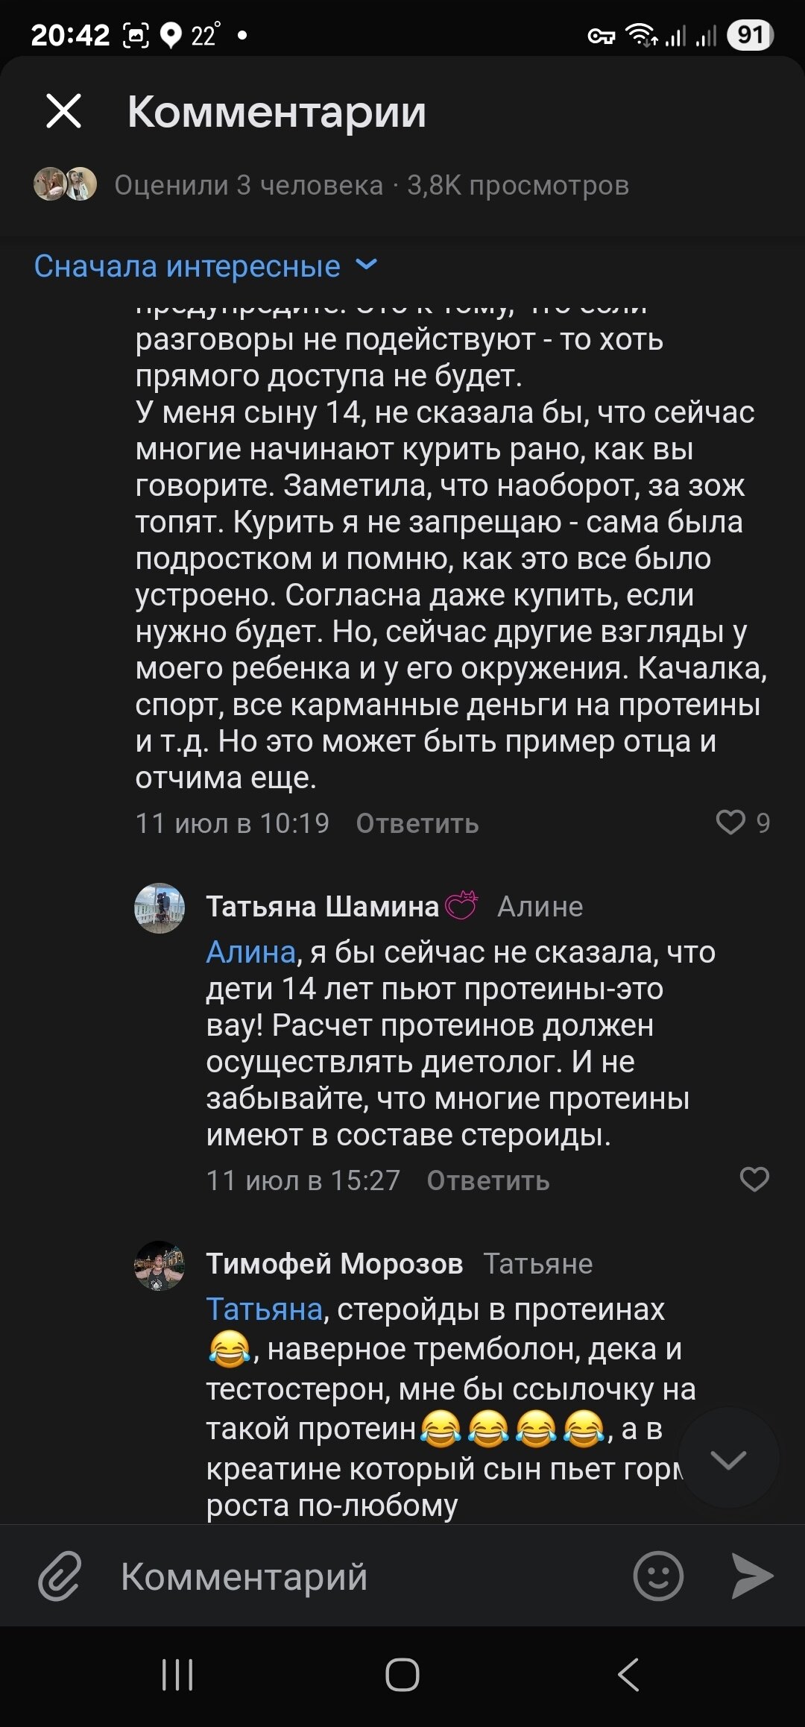Tap the blue 'Алина' mention link
Image resolution: width=805 pixels, height=1727 pixels.
[x=250, y=952]
